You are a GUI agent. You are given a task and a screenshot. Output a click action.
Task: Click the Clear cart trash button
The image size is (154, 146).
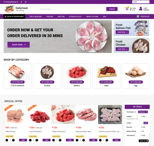point(144,141)
